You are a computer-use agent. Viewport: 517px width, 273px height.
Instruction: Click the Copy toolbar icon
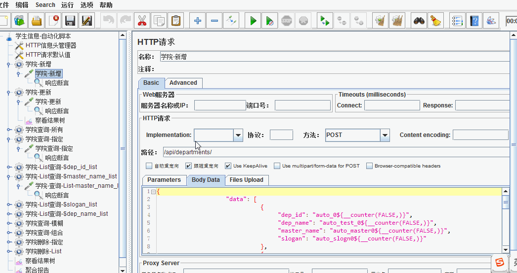click(159, 21)
